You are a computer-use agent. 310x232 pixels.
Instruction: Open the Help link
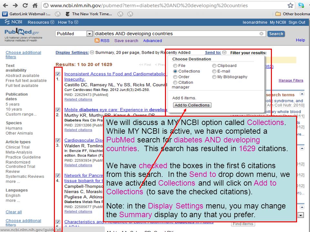click(x=300, y=40)
